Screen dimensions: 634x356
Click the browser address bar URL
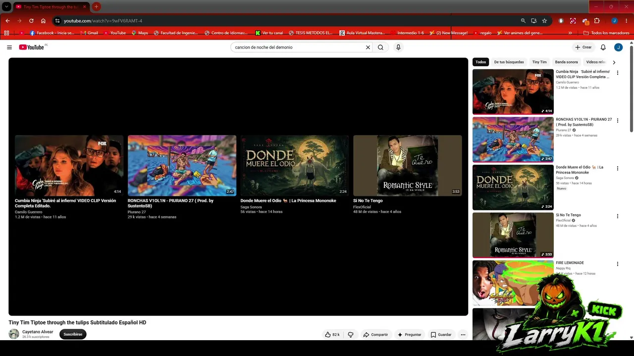pyautogui.click(x=103, y=21)
